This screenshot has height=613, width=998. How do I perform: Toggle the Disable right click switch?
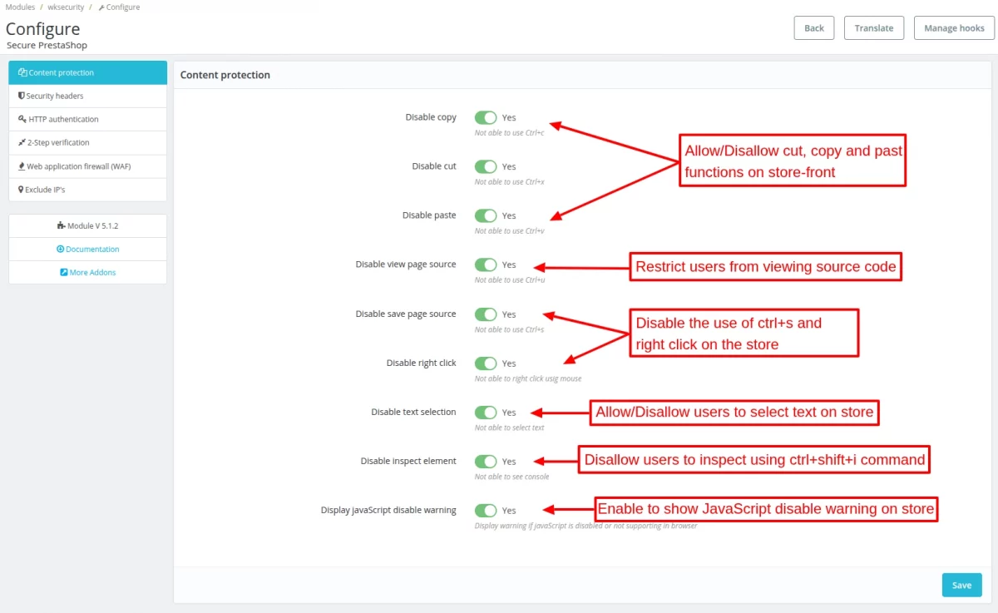coord(487,363)
